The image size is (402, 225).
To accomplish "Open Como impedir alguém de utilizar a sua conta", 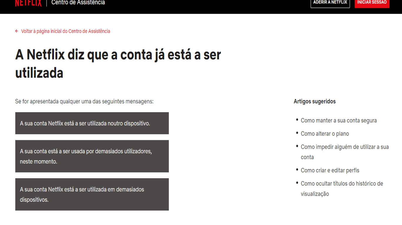I will tap(345, 152).
